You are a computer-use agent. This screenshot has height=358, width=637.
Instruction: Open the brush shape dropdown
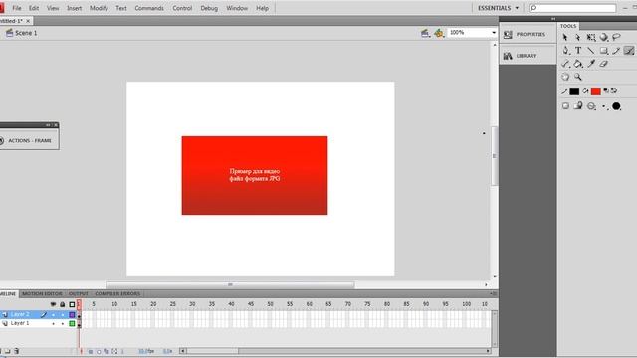click(617, 106)
